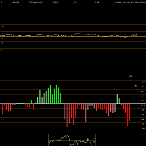Click the 70 level label in RSI panel
The height and width of the screenshot is (146, 146).
click(x=2, y=34)
